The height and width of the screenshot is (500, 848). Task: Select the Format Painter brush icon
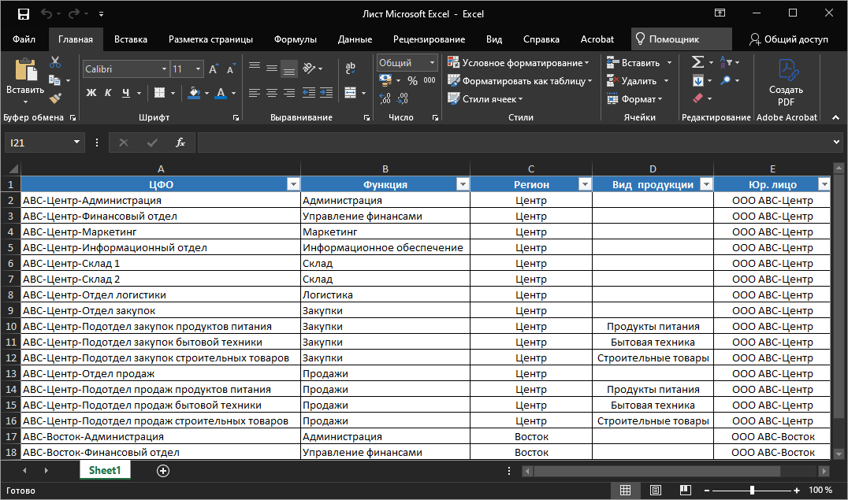pos(55,98)
